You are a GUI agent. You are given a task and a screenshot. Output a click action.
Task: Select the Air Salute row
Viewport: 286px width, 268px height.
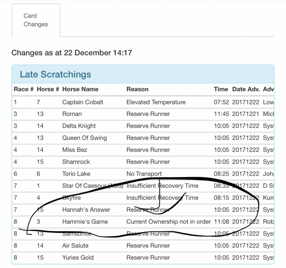pyautogui.click(x=75, y=246)
